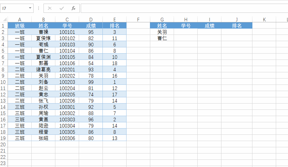Select the cell with name 夏侯惇

coord(43,38)
